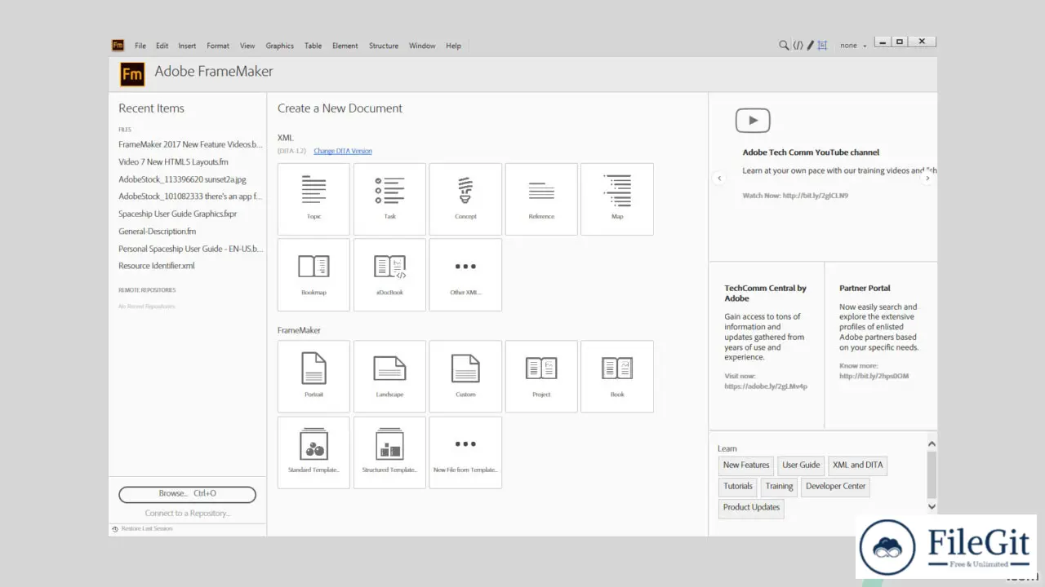The height and width of the screenshot is (587, 1045).
Task: Click Learn panel scroll down arrow
Action: pyautogui.click(x=932, y=506)
